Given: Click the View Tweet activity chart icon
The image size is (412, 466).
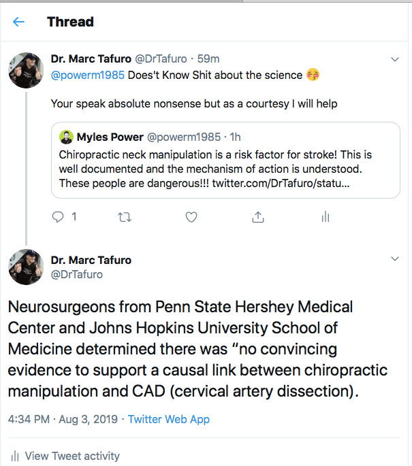Looking at the screenshot, I should [15, 456].
